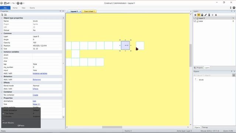Toggle layer visibility eye icon in Layers toolbar
This screenshot has height=133, width=236.
199,15
